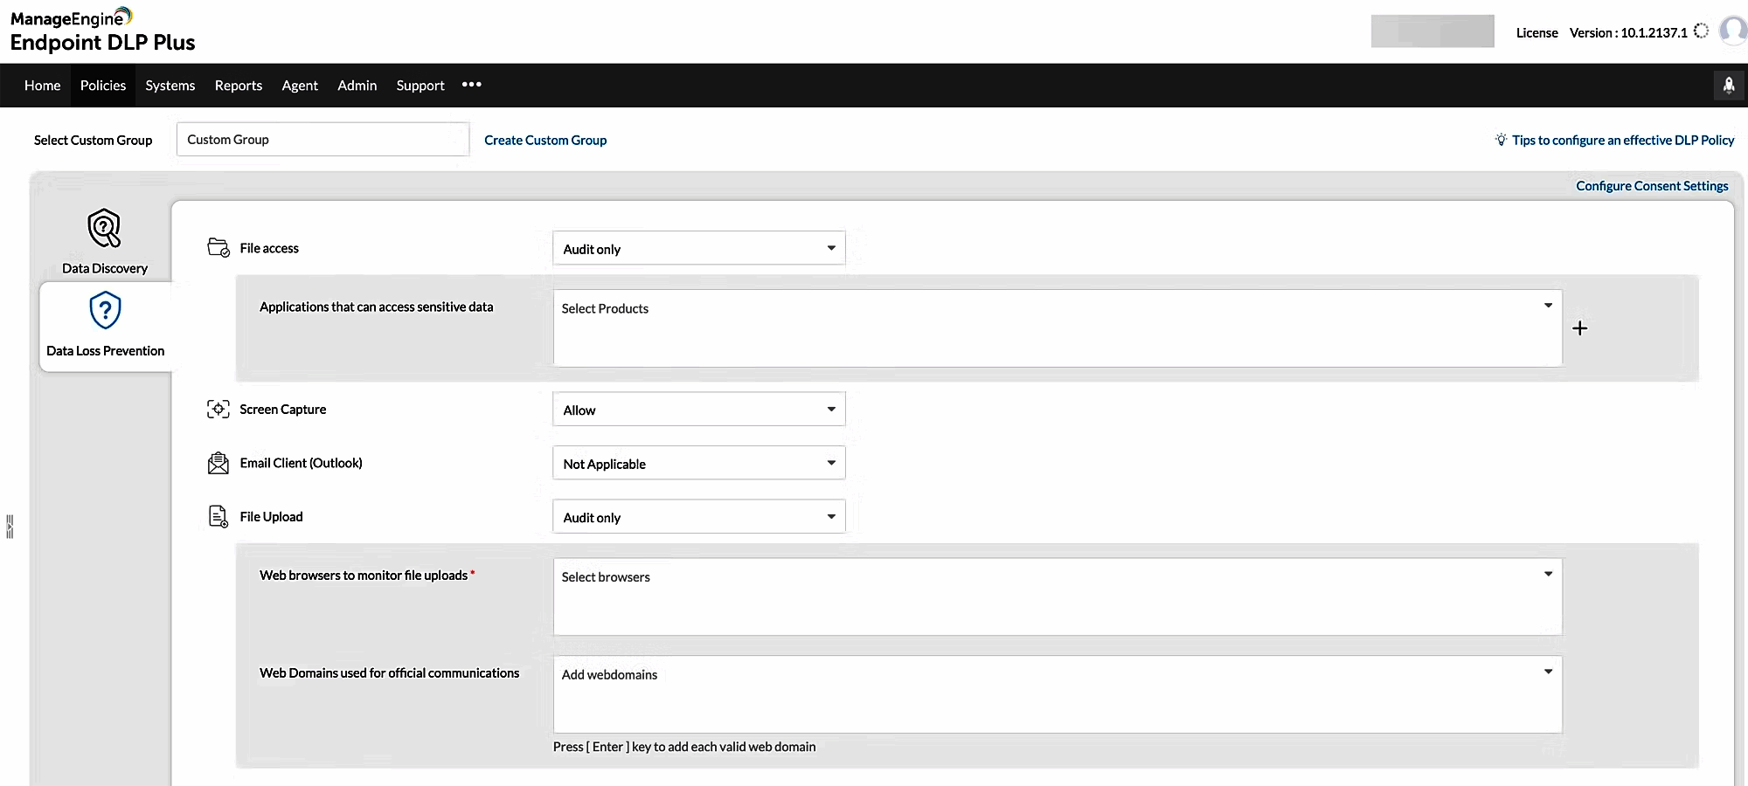The height and width of the screenshot is (786, 1748).
Task: Go to the Reports menu
Action: point(239,86)
